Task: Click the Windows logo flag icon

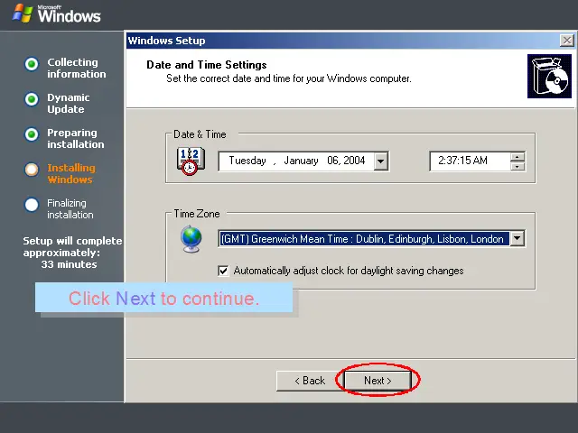Action: coord(22,14)
